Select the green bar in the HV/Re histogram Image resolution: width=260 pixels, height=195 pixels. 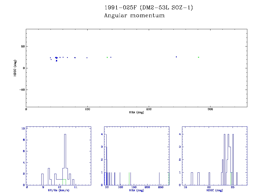click(64, 182)
